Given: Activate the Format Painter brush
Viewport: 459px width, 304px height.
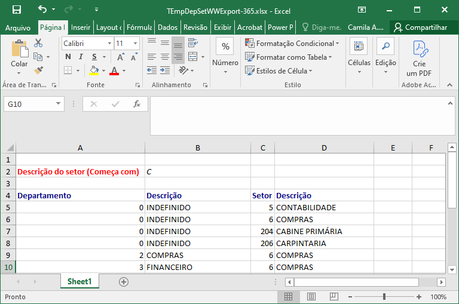Looking at the screenshot, I should tap(38, 70).
